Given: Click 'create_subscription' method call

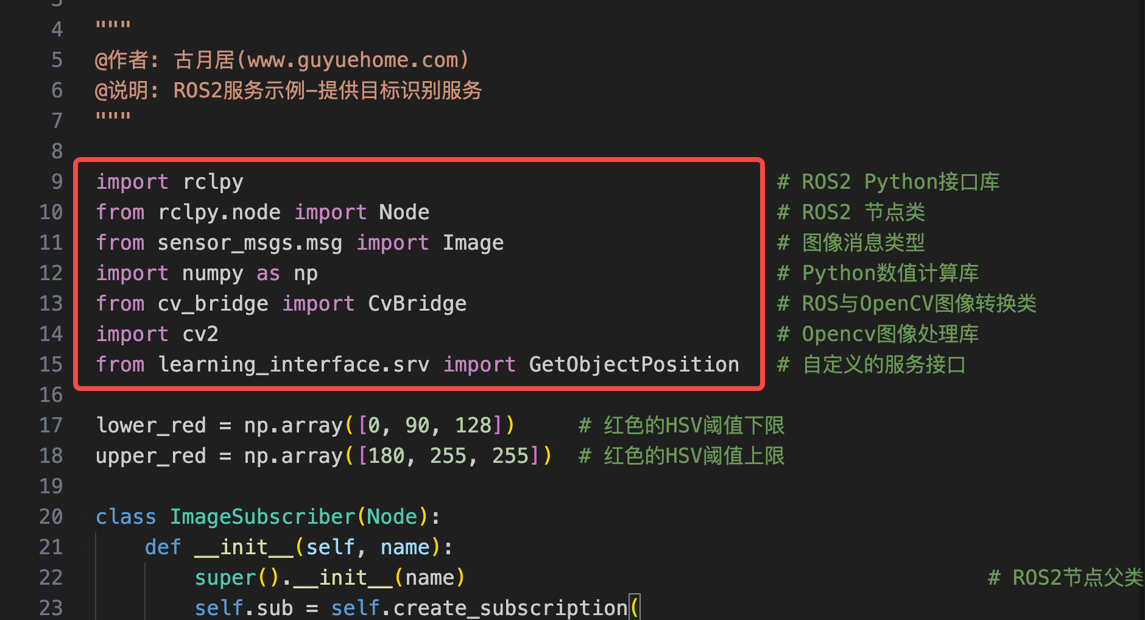Looking at the screenshot, I should pyautogui.click(x=510, y=608).
